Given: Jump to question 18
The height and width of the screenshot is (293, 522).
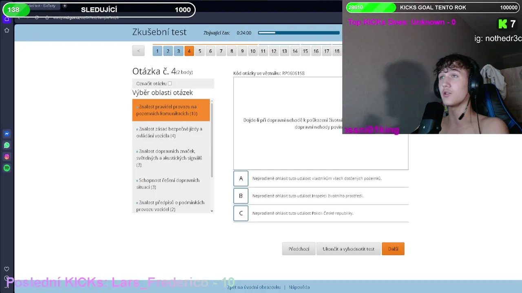Looking at the screenshot, I should 337,51.
